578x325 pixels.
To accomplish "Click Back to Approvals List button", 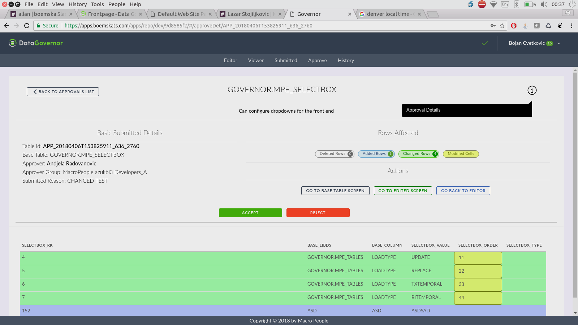I will click(63, 92).
